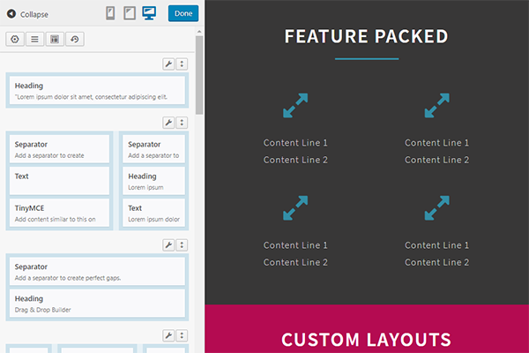Click the Add Row toolbar icon
This screenshot has height=353, width=529.
coord(34,39)
